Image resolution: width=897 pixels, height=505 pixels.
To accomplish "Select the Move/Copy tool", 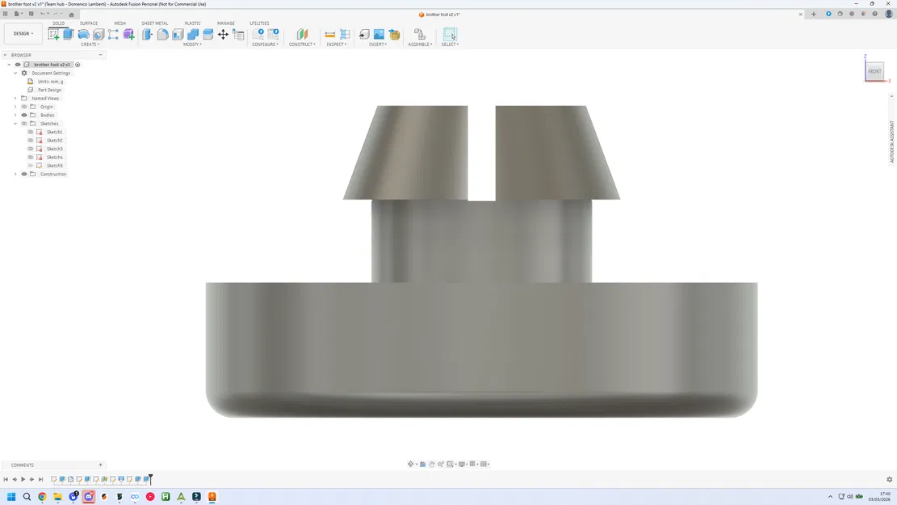I will click(x=223, y=35).
